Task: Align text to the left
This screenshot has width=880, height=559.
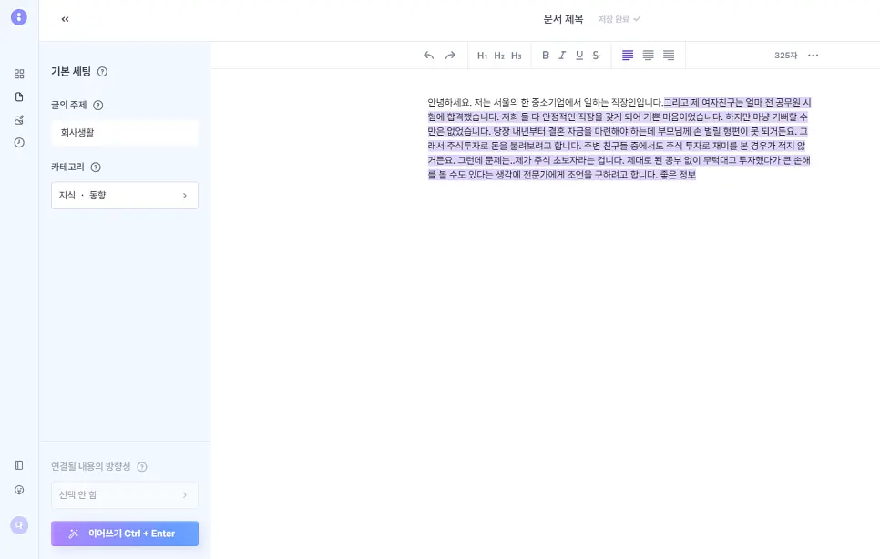Action: click(x=628, y=55)
